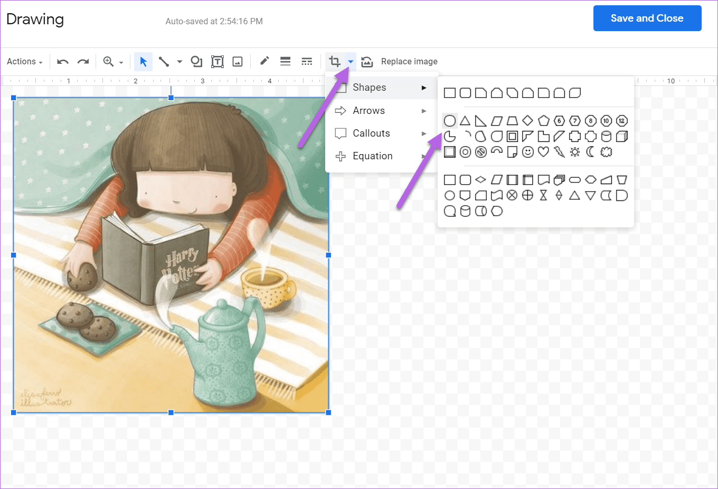
Task: Toggle the Crop image tool
Action: point(335,62)
